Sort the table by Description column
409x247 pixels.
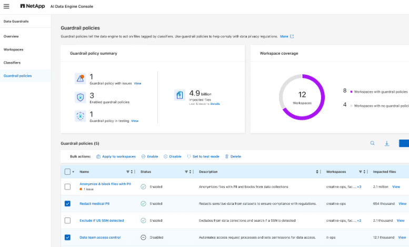tap(317, 172)
